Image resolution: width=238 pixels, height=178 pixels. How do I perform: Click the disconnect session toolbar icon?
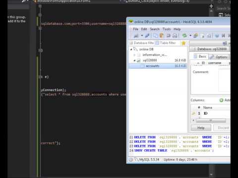[x=147, y=36]
